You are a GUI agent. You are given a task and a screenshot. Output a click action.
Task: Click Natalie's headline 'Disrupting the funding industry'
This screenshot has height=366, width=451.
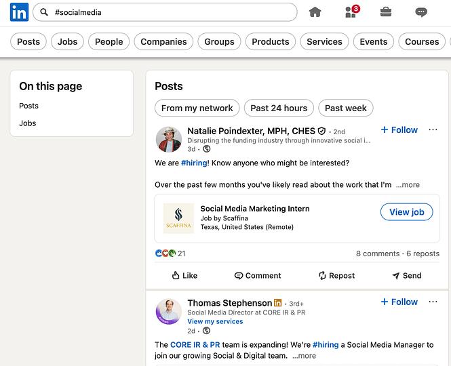point(279,140)
